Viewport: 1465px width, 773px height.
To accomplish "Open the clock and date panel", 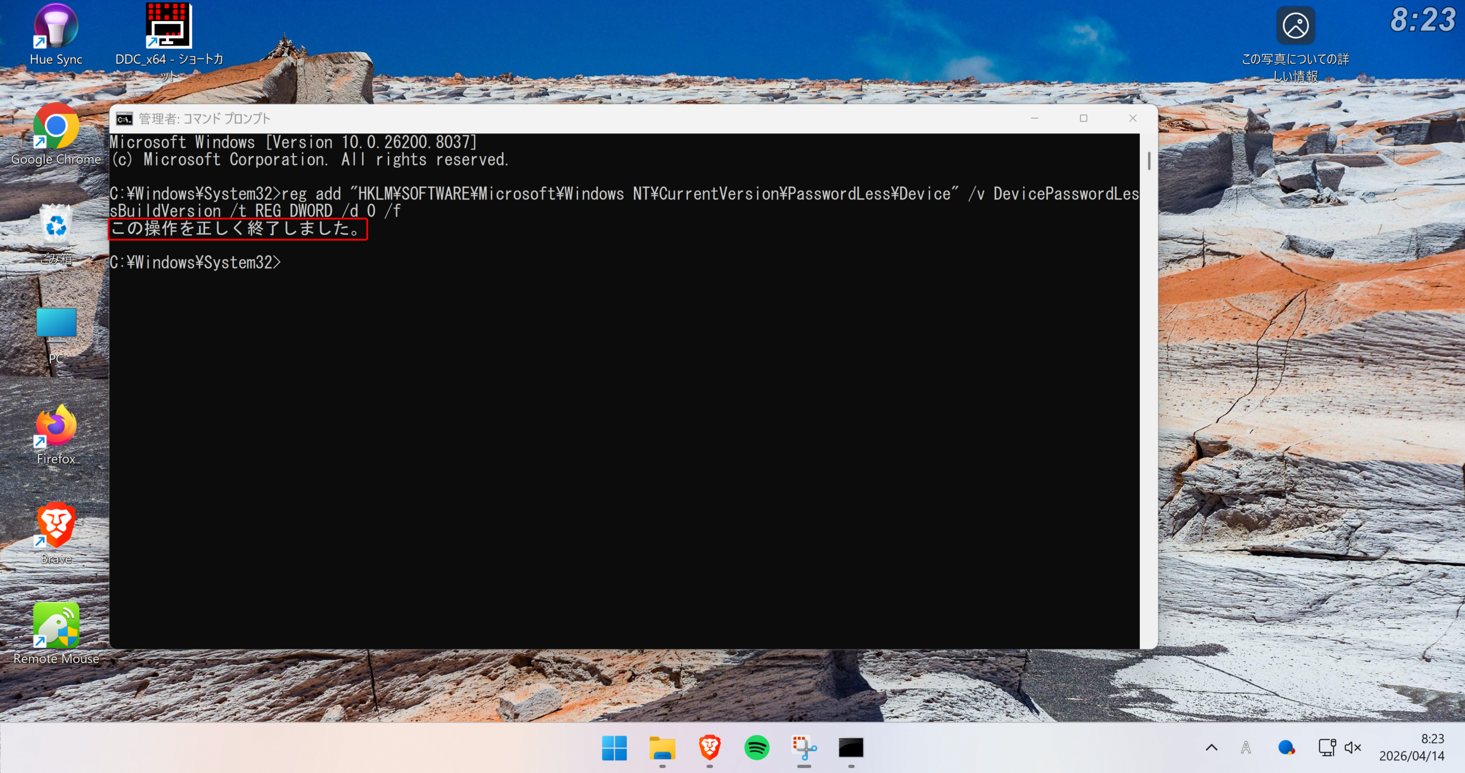I will (1411, 748).
